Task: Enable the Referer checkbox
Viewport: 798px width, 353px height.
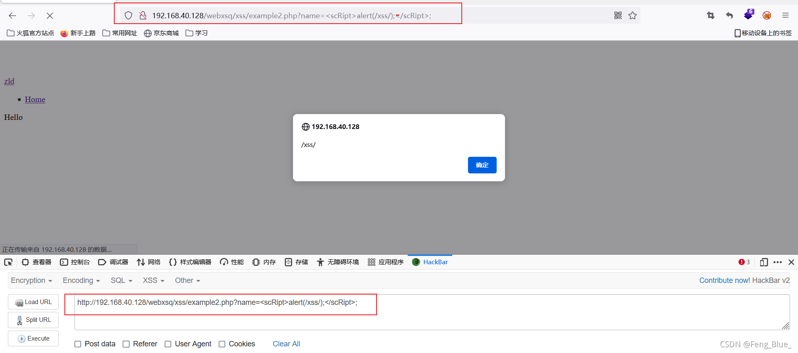Action: [x=126, y=344]
